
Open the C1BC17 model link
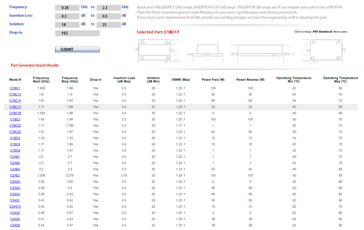pos(15,107)
